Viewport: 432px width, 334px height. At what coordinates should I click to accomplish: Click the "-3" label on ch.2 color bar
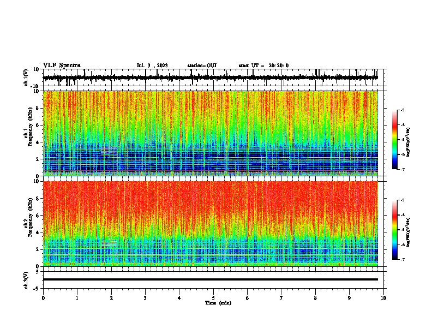pyautogui.click(x=403, y=200)
